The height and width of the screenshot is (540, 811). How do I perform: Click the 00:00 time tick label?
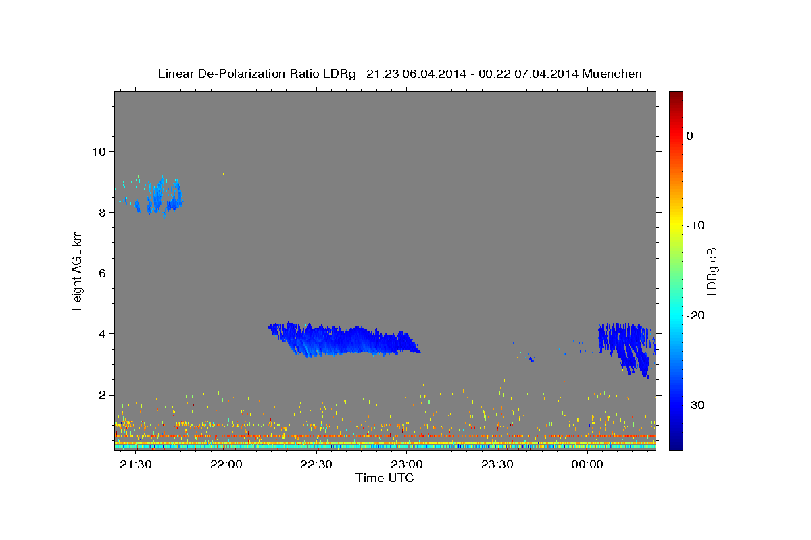pyautogui.click(x=587, y=465)
